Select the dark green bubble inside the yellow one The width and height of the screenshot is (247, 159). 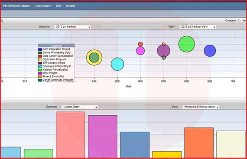(x=94, y=58)
